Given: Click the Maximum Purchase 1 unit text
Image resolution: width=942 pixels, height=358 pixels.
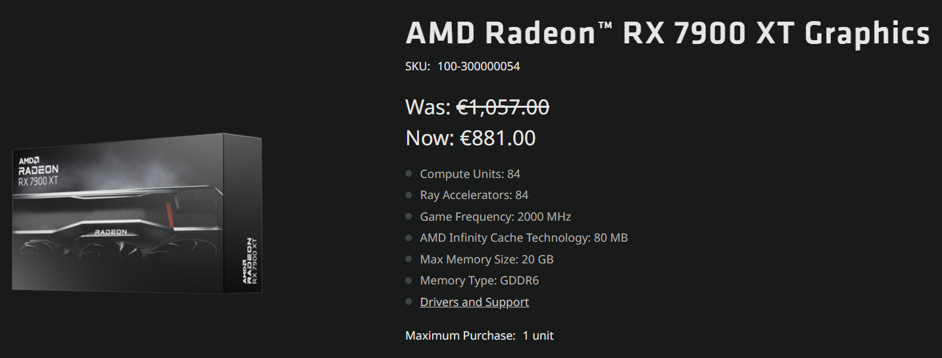Looking at the screenshot, I should [x=479, y=336].
